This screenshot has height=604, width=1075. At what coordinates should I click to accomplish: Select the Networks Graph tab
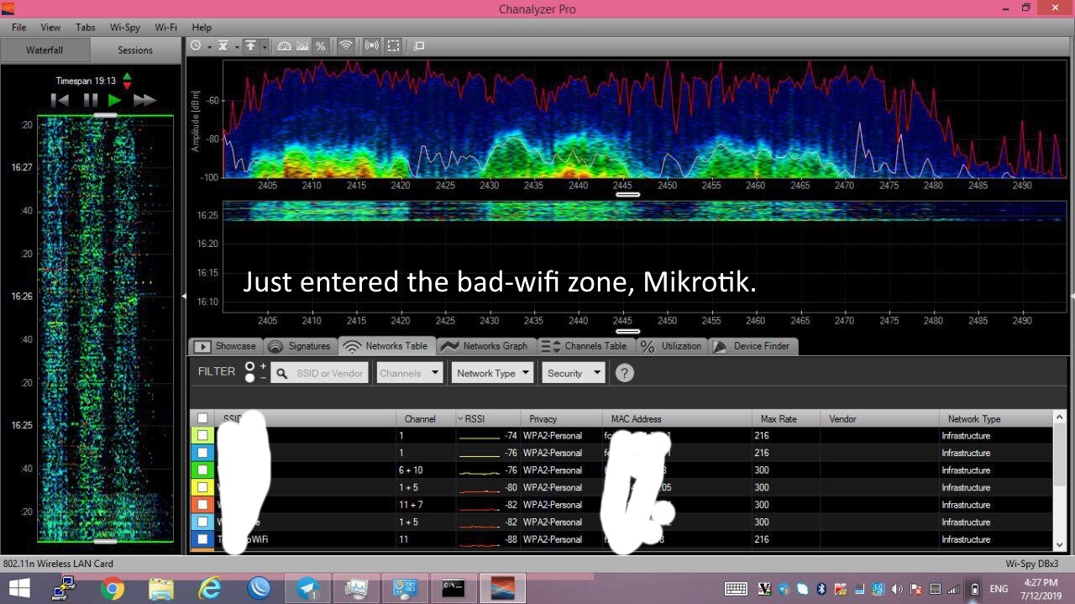click(x=485, y=346)
